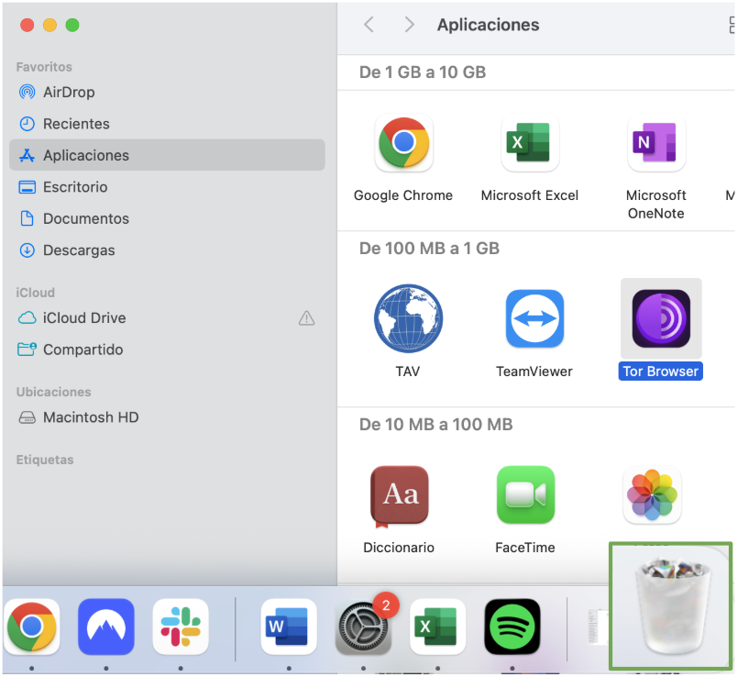The width and height of the screenshot is (738, 677).
Task: Launch Spotify from the Dock
Action: pyautogui.click(x=512, y=627)
